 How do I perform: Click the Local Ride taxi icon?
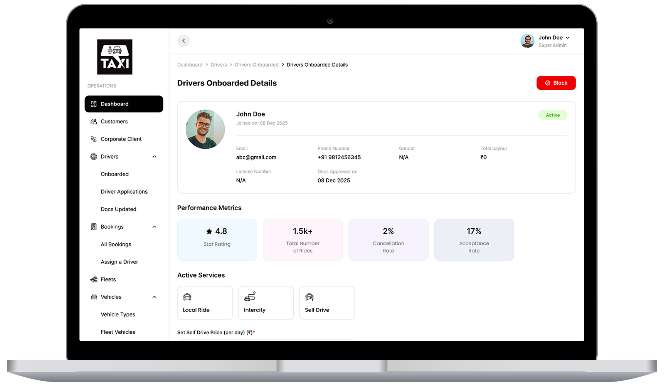pos(187,297)
